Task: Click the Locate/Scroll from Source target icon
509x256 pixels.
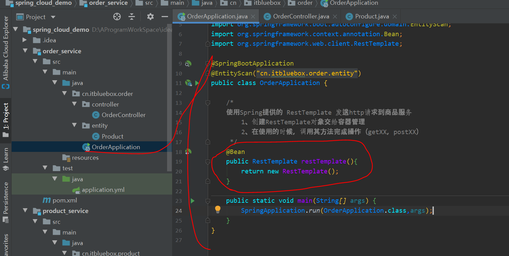Action: [x=117, y=17]
